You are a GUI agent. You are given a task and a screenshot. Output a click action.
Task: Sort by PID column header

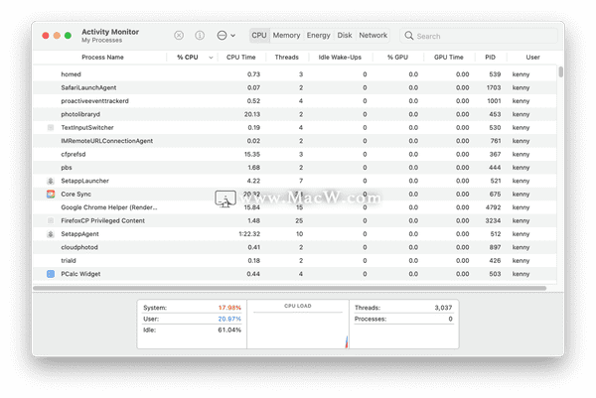(x=491, y=58)
